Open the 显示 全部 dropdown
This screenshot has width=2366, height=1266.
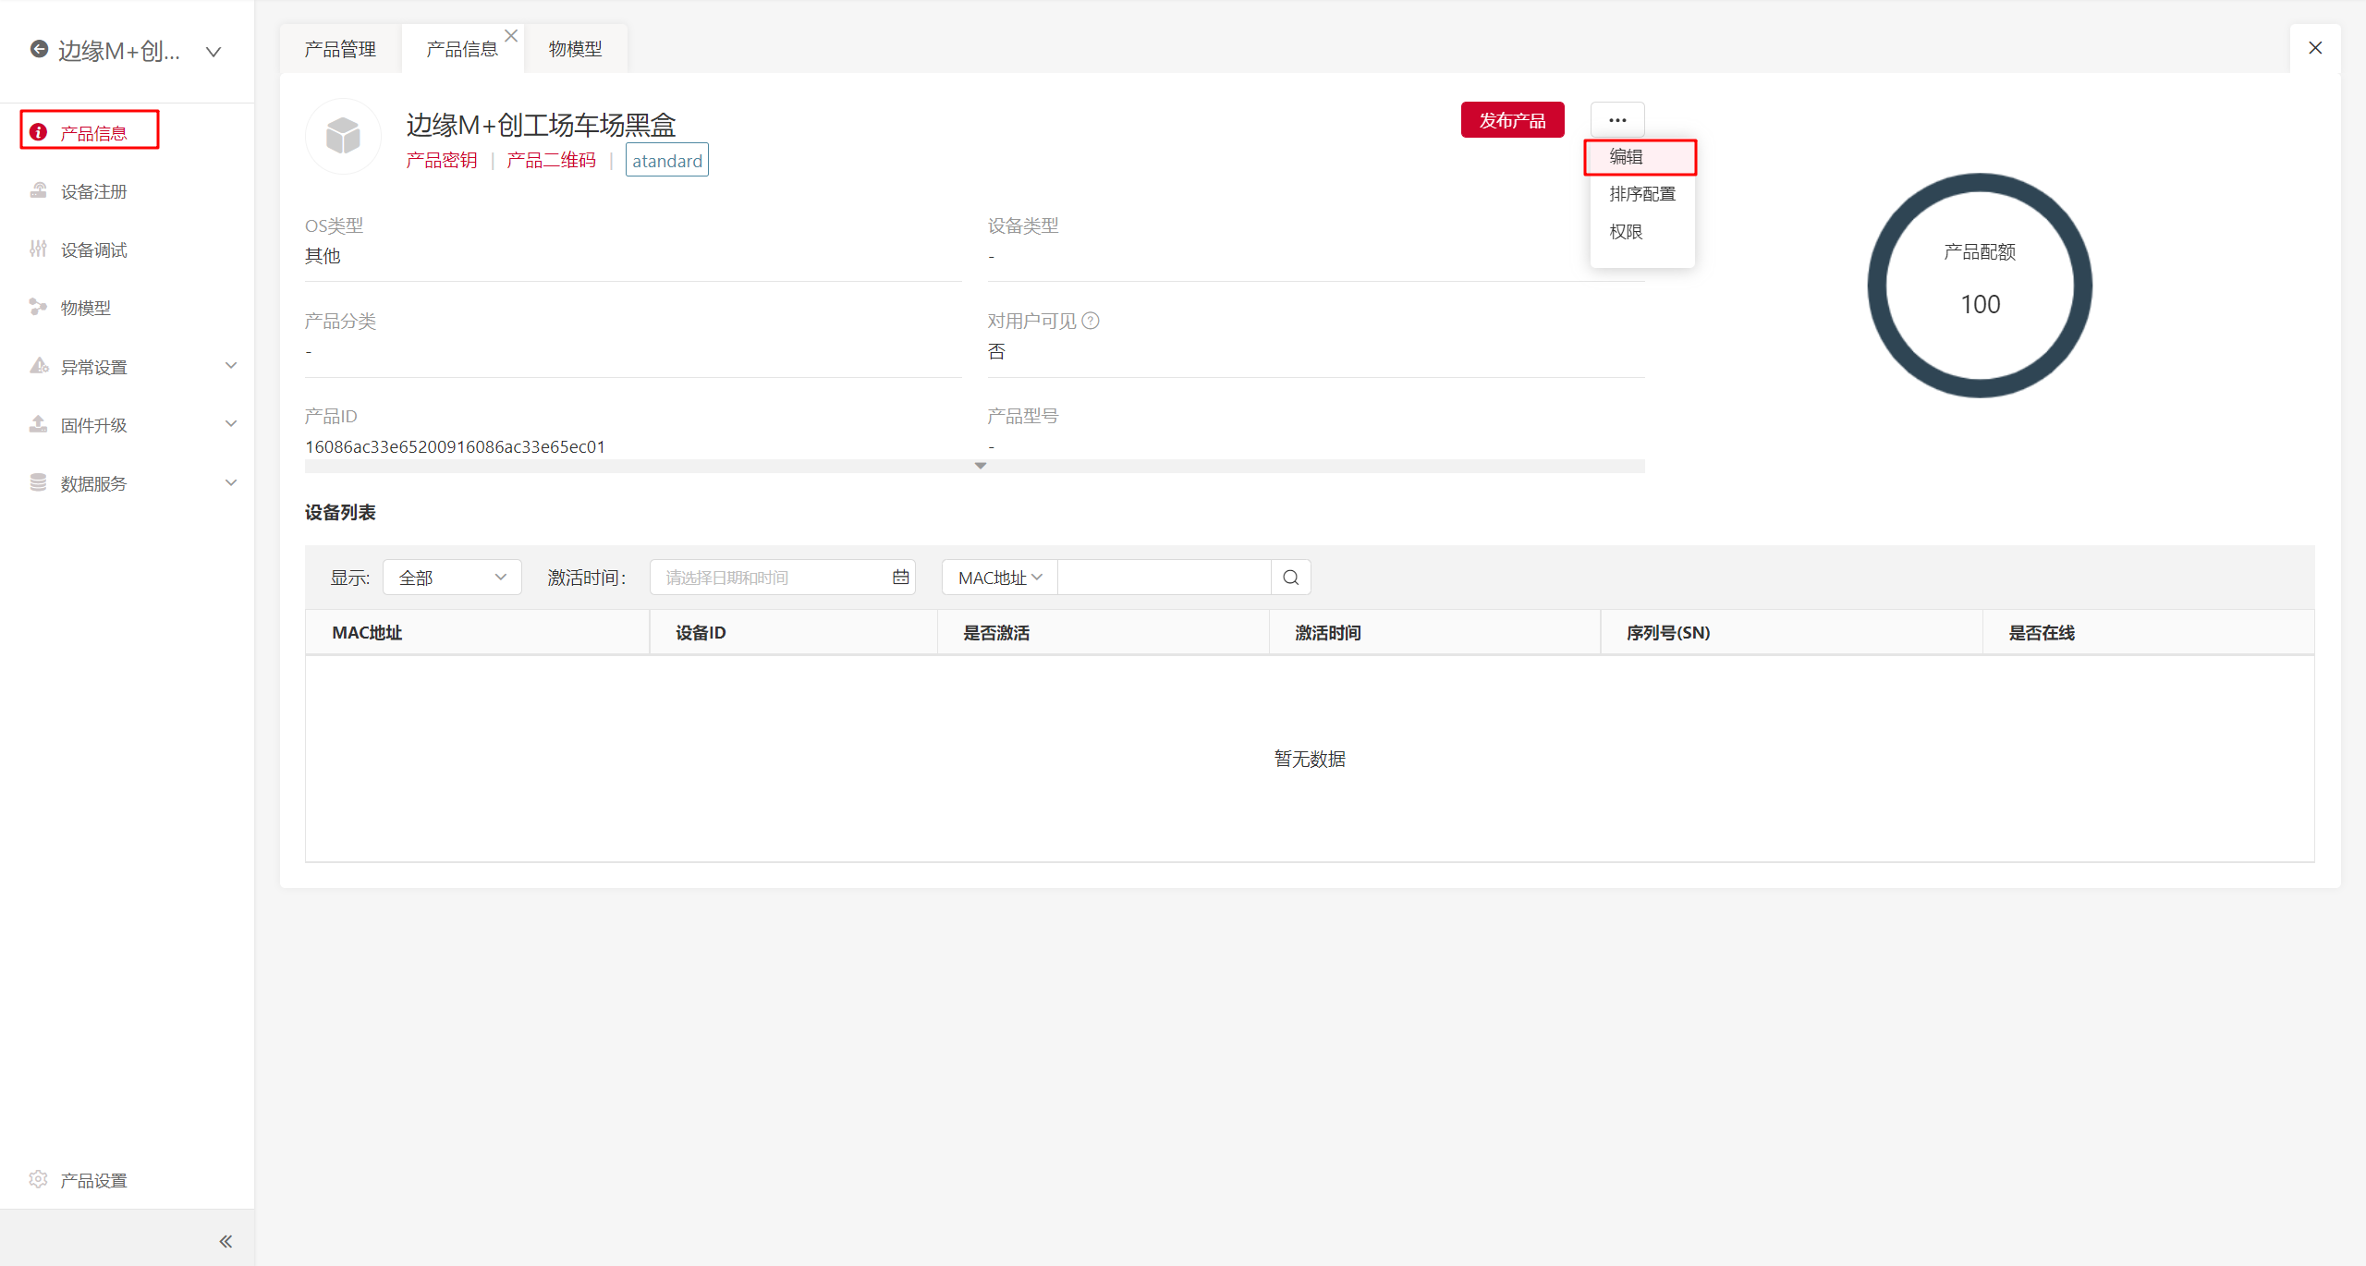pos(452,578)
